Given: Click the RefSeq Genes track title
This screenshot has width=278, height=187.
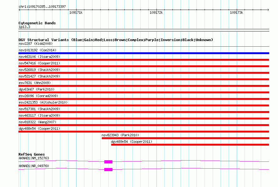Looking at the screenshot, I should tap(32, 154).
